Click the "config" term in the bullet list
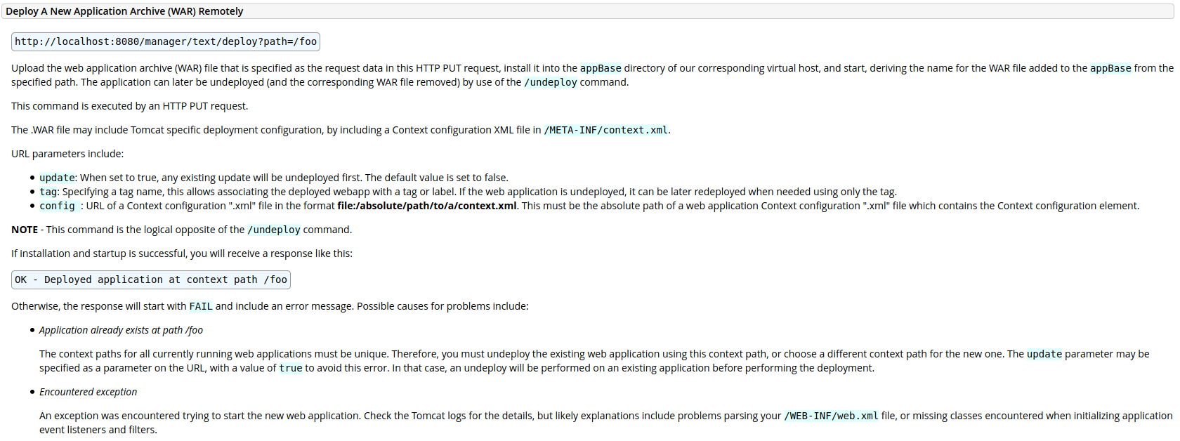The height and width of the screenshot is (441, 1180). tap(57, 206)
